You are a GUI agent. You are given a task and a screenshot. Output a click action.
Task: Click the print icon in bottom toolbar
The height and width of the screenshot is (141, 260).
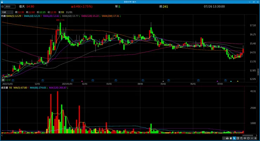click(x=227, y=138)
